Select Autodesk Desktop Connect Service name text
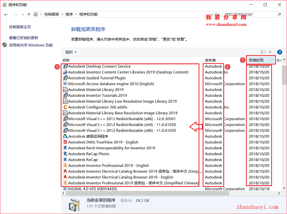 pos(99,66)
